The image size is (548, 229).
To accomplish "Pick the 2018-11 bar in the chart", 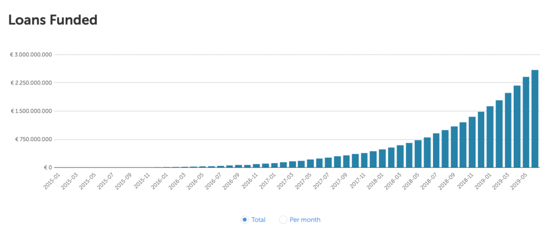I will click(472, 142).
